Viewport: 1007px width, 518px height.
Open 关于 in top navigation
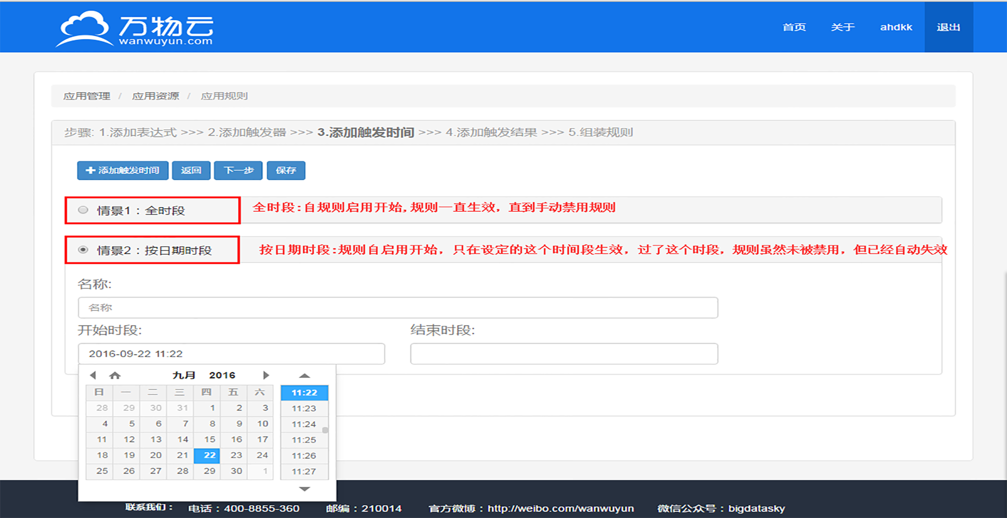point(842,27)
